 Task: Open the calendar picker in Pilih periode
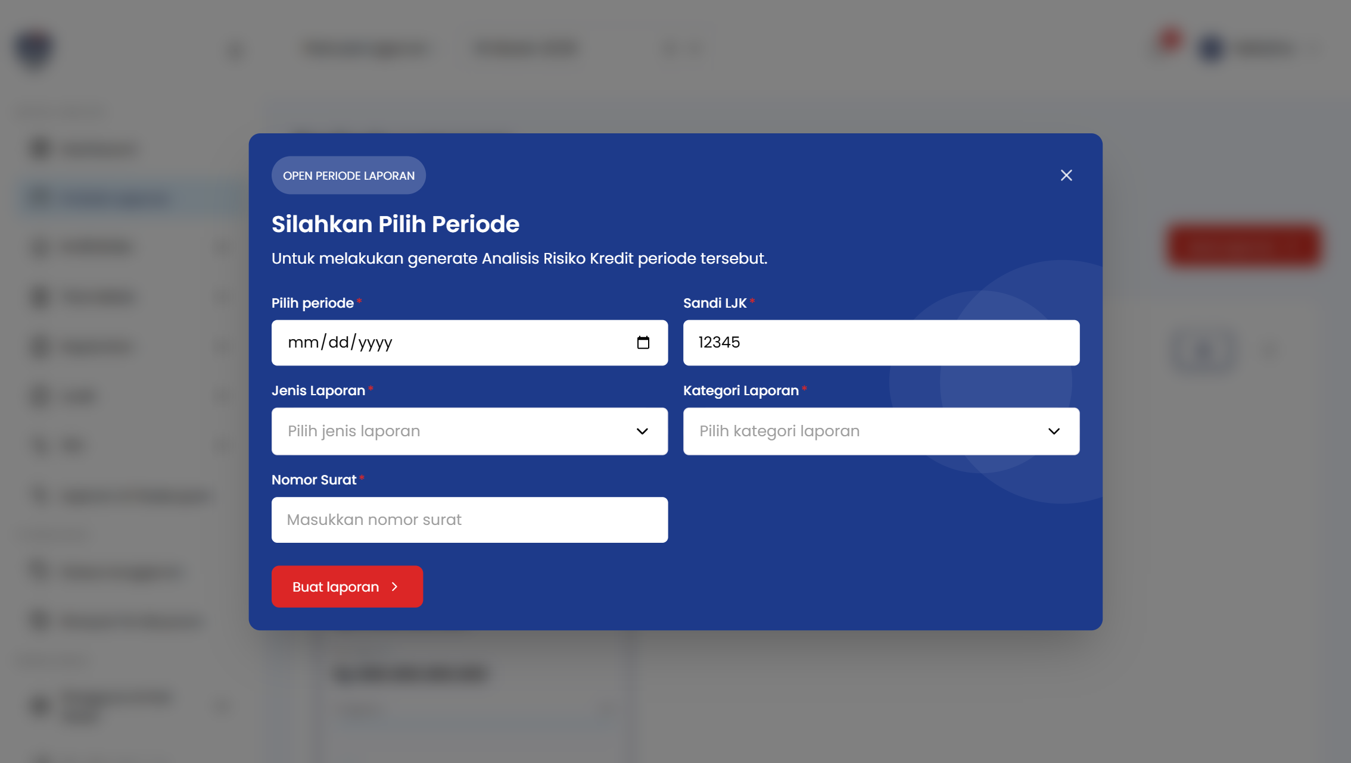click(643, 343)
